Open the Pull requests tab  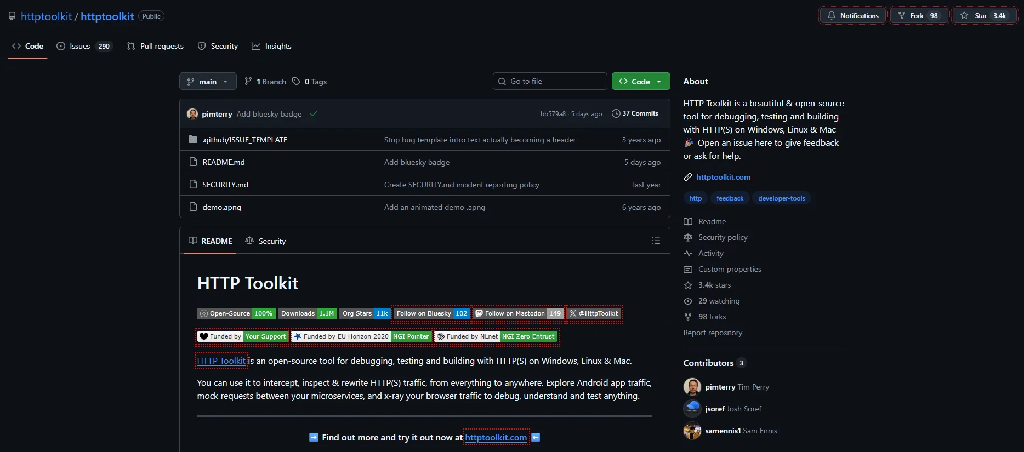155,46
